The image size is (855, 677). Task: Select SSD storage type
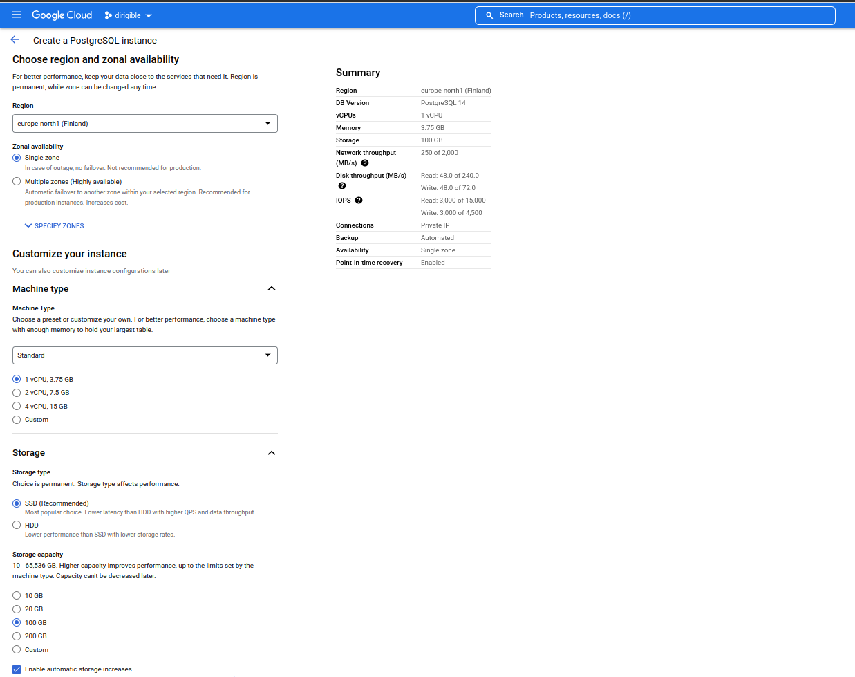pos(17,503)
